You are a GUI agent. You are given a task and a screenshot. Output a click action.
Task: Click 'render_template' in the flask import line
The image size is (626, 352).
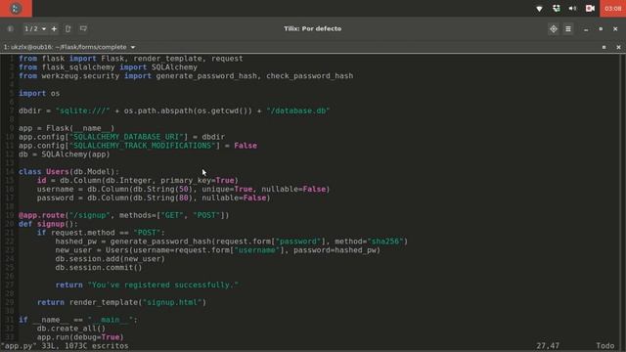coord(168,59)
